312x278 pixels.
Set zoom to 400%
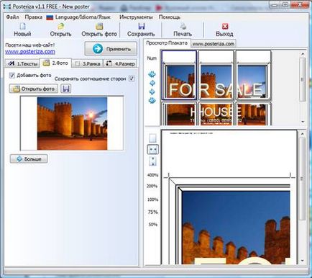[152, 175]
